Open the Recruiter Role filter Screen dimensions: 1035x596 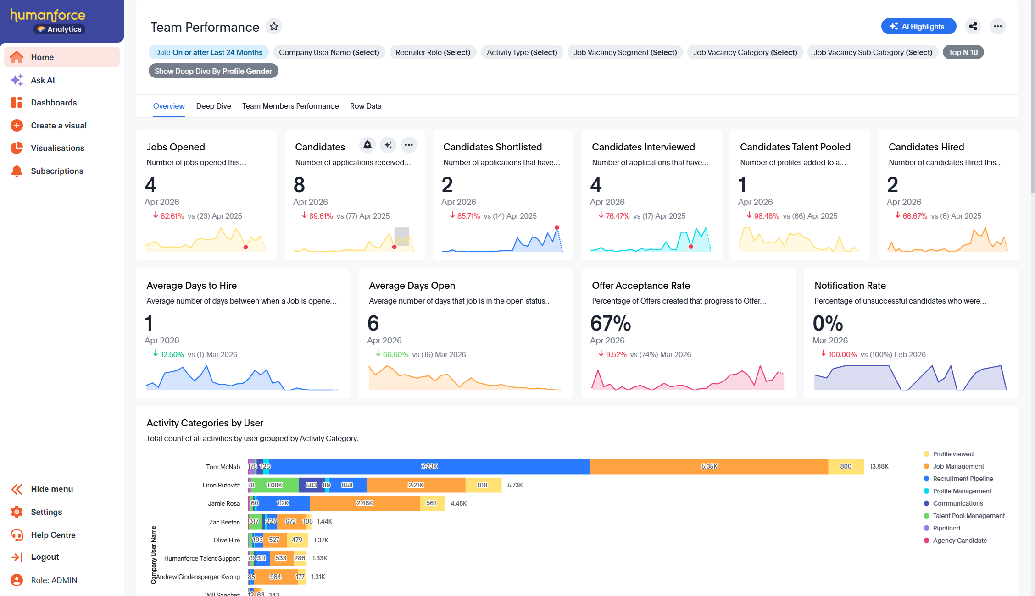pyautogui.click(x=433, y=52)
